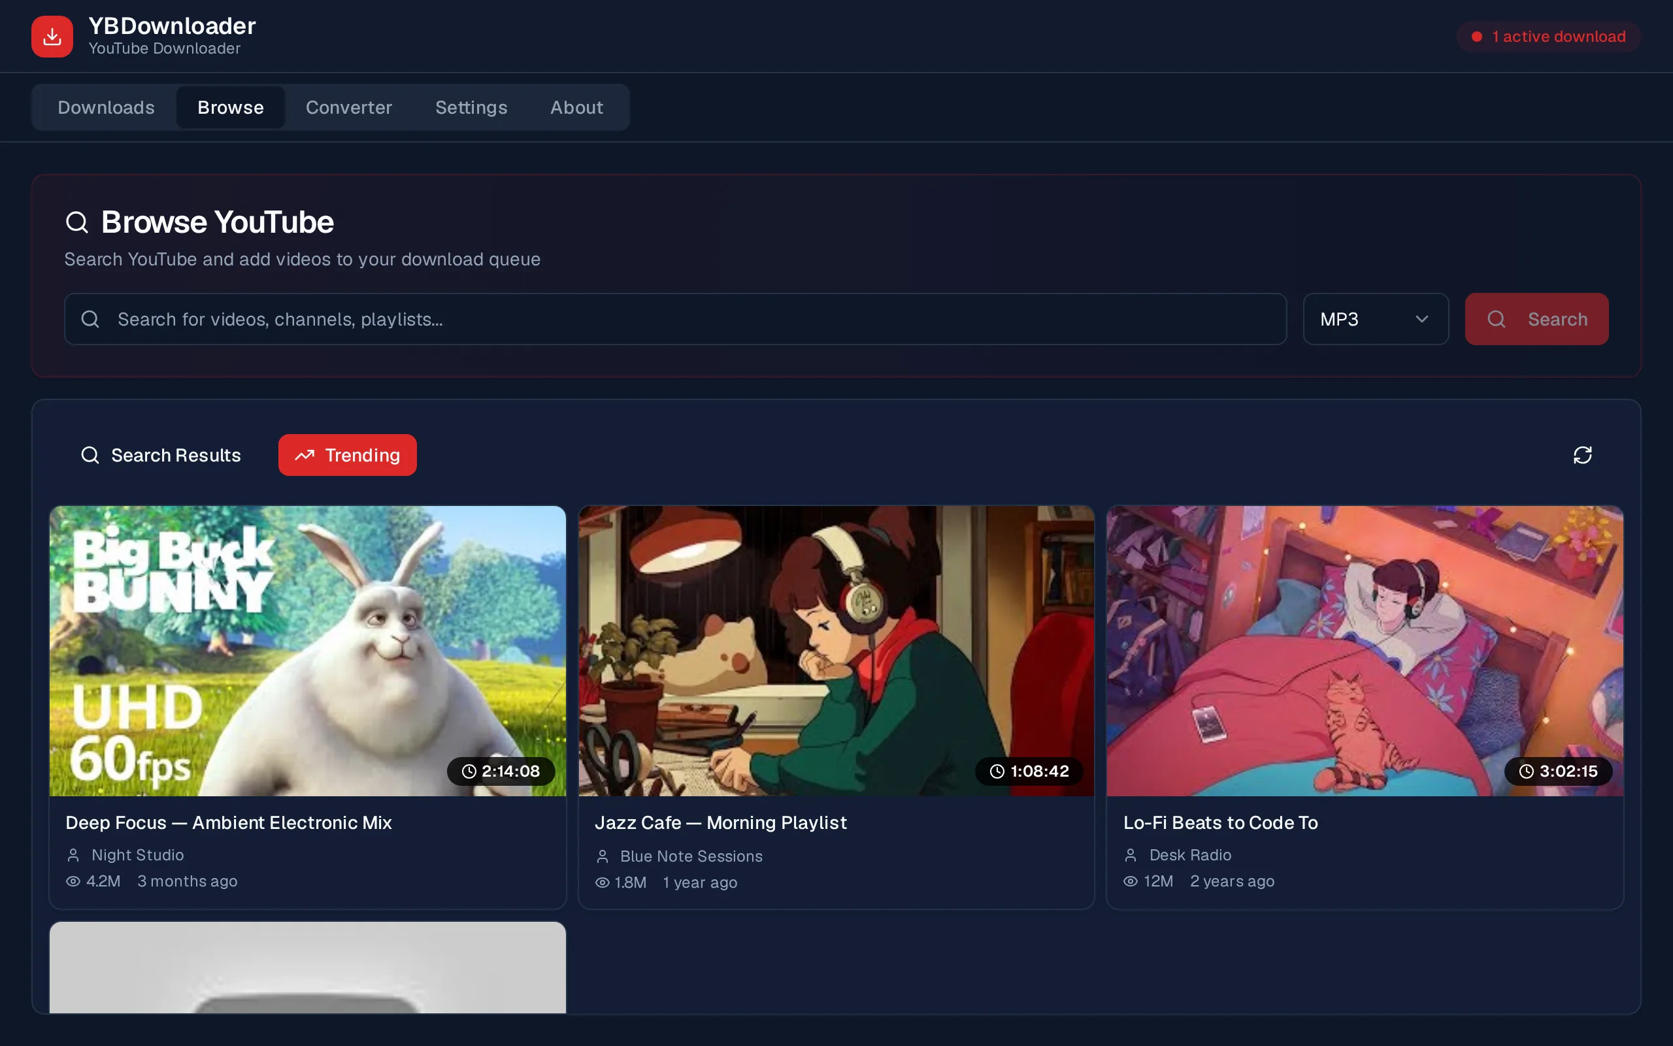Click the 1 active download indicator

[1549, 37]
